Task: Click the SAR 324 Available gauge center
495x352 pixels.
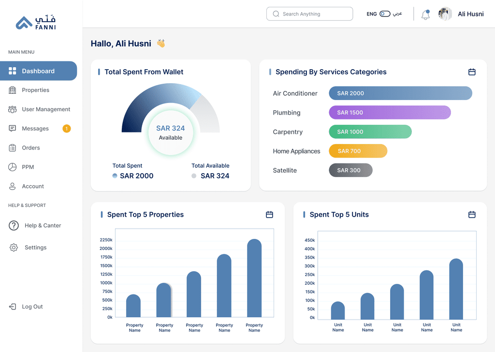Action: tap(171, 132)
